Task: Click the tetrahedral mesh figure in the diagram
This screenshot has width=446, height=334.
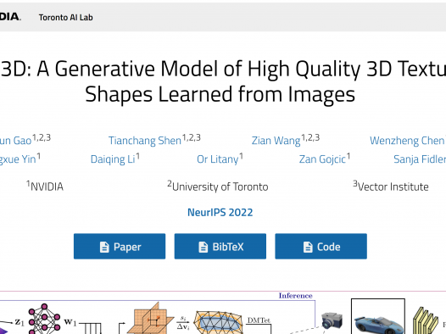Action: pyautogui.click(x=218, y=322)
